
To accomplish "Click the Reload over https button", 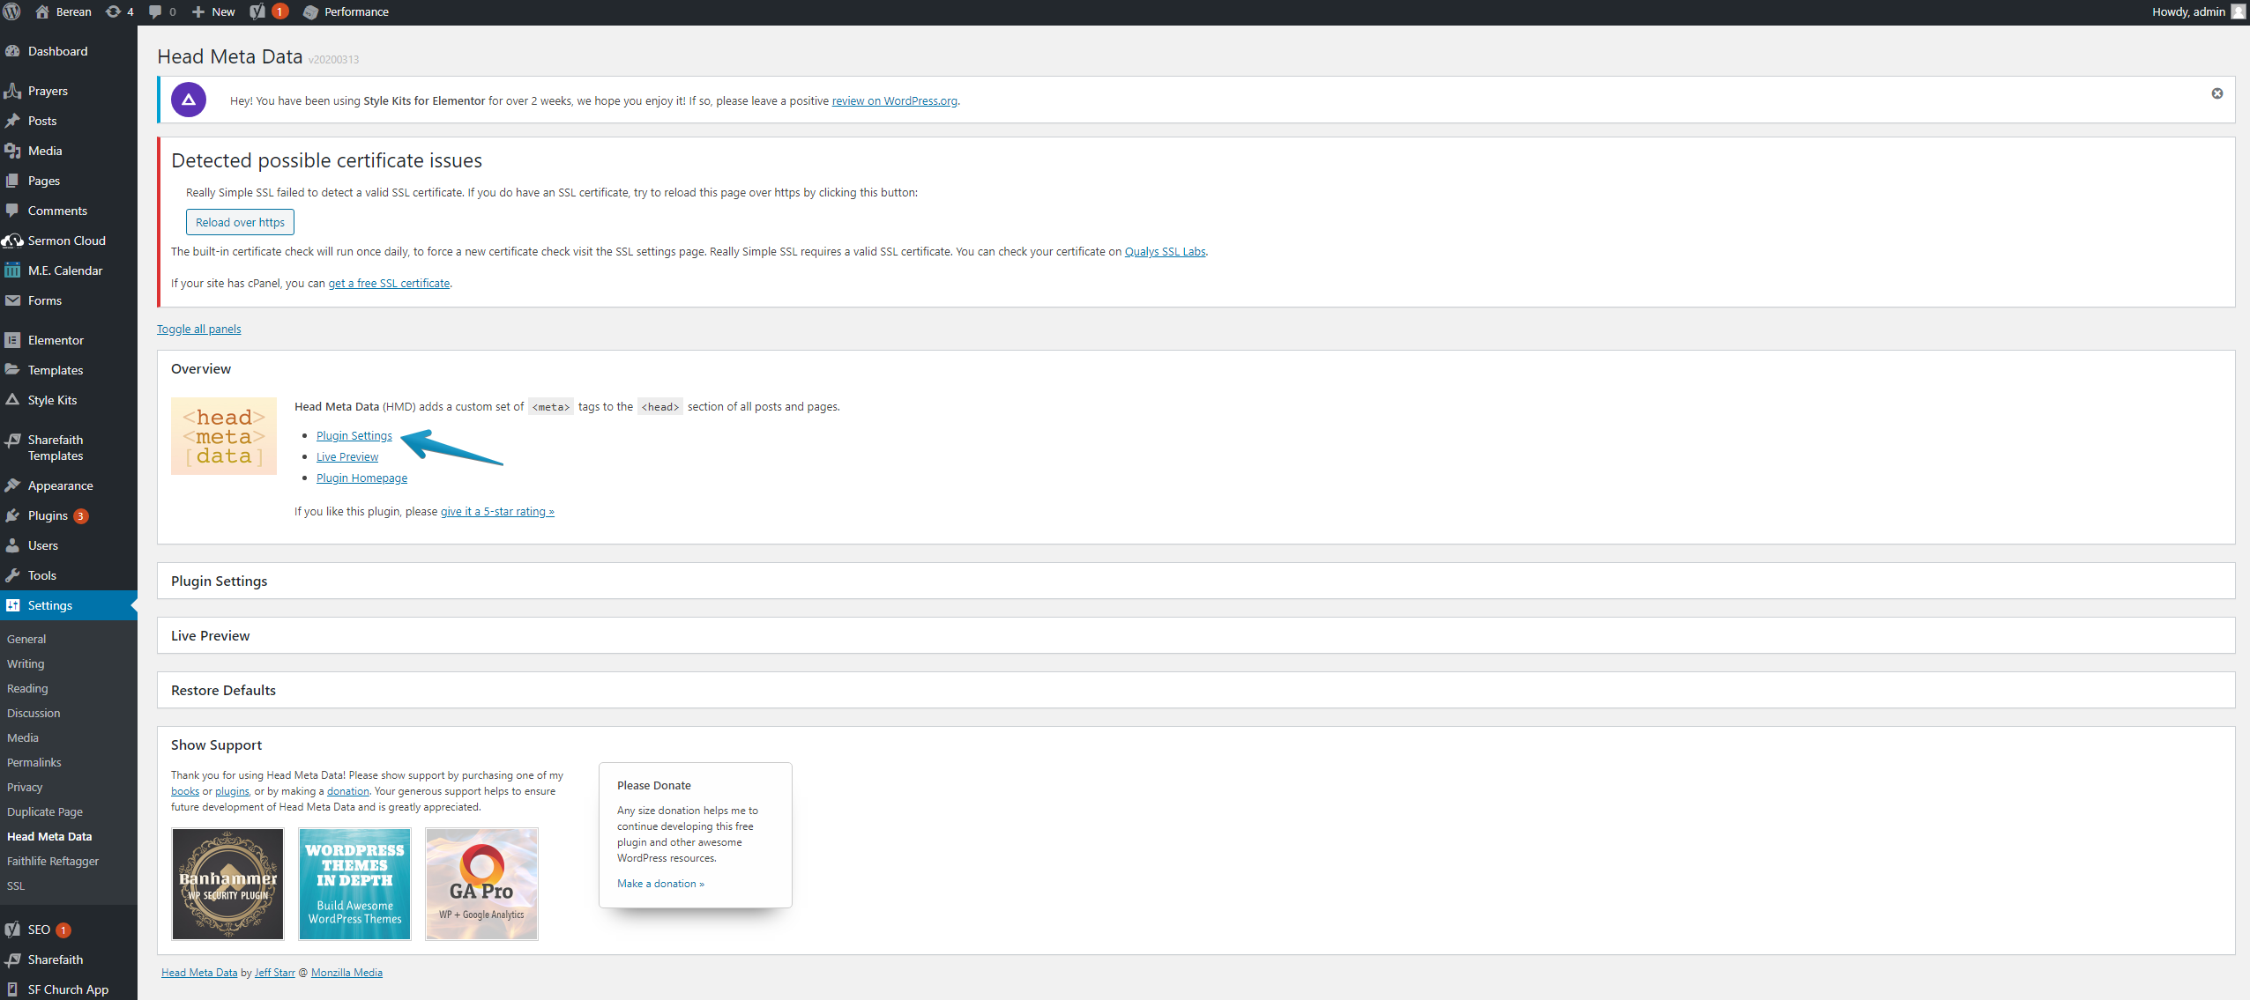I will tap(240, 222).
